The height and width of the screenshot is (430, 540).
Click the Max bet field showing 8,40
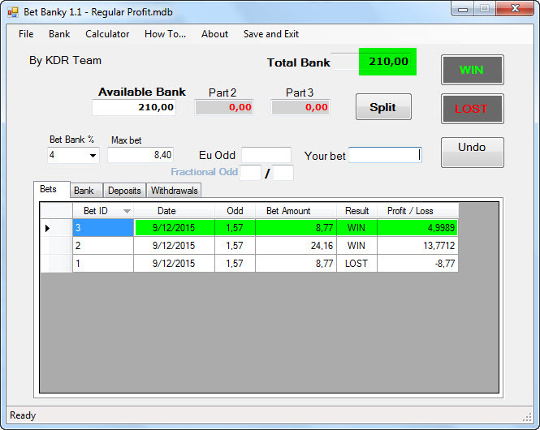pos(140,155)
